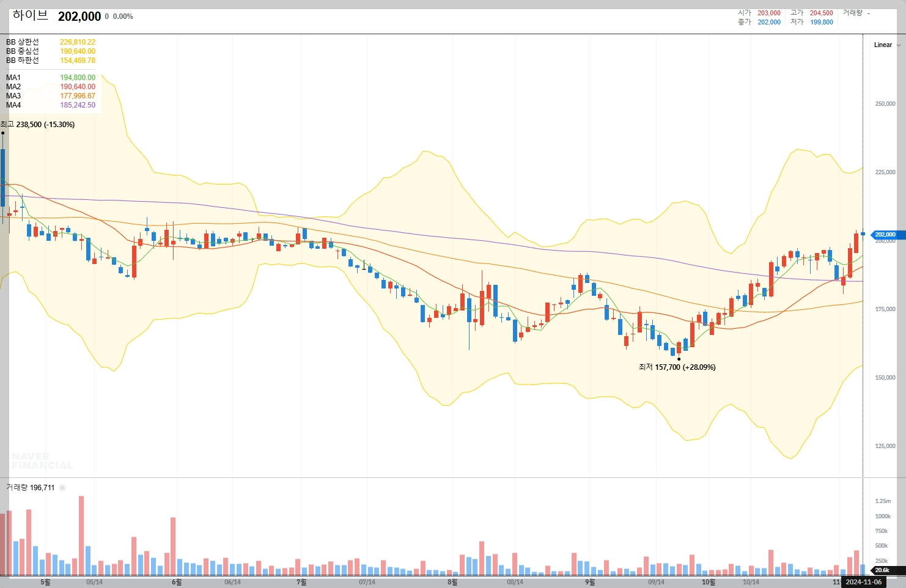906x588 pixels.
Task: Click the 1.25m volume axis label
Action: pyautogui.click(x=883, y=501)
